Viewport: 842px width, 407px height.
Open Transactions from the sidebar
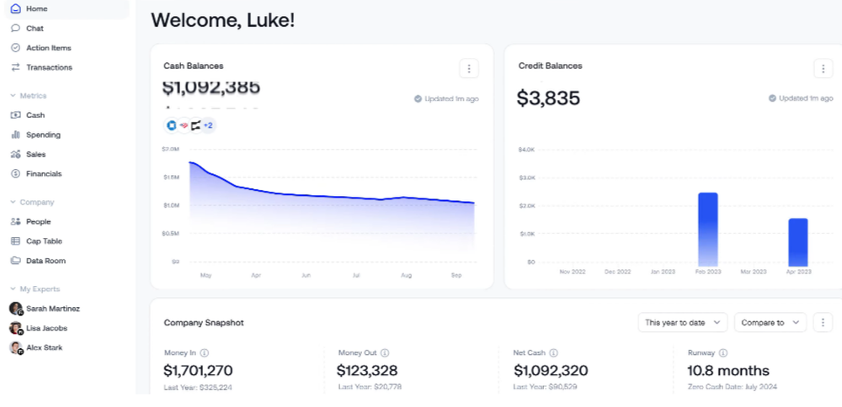tap(49, 67)
